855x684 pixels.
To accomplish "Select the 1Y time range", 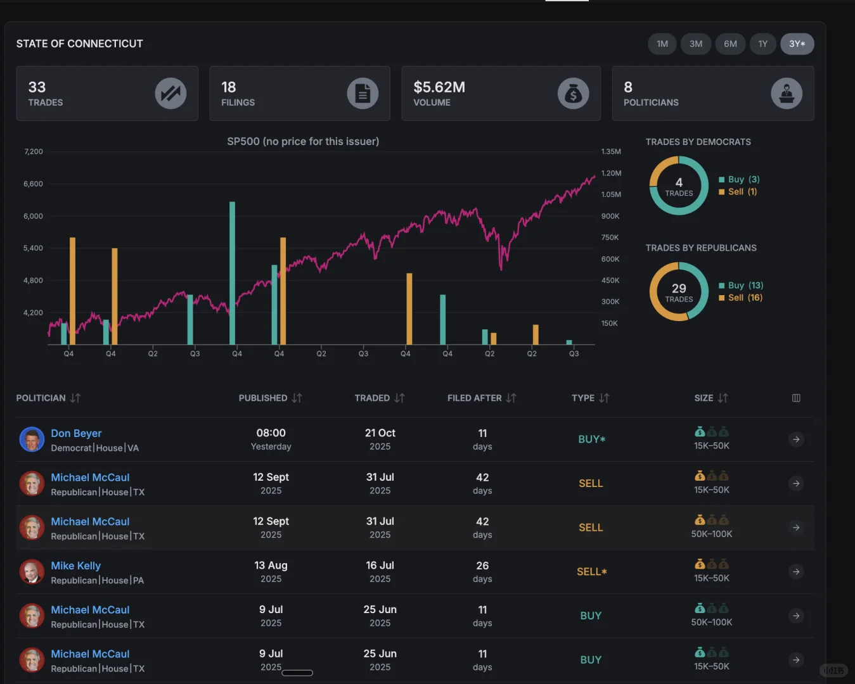I will [x=763, y=44].
